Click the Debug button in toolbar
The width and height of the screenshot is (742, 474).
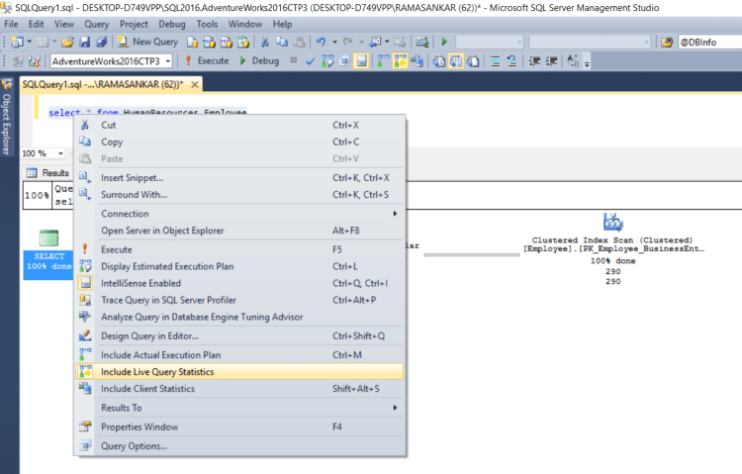[259, 60]
